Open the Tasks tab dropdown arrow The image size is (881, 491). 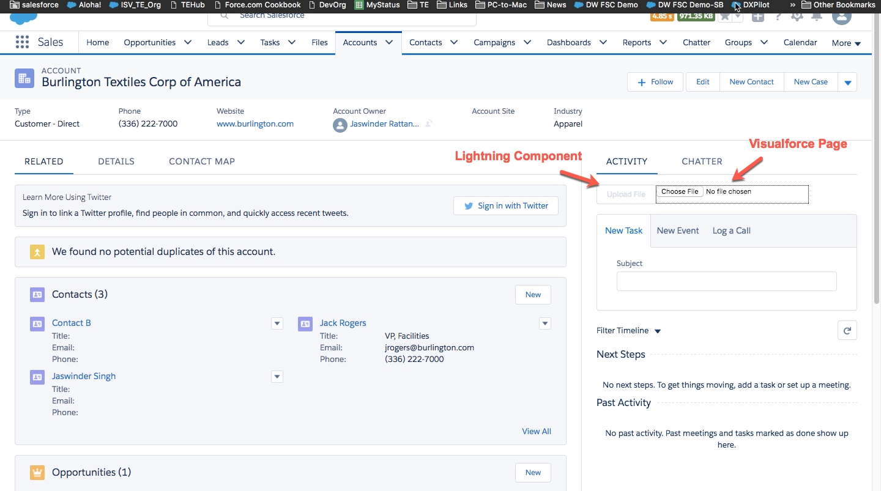point(292,42)
